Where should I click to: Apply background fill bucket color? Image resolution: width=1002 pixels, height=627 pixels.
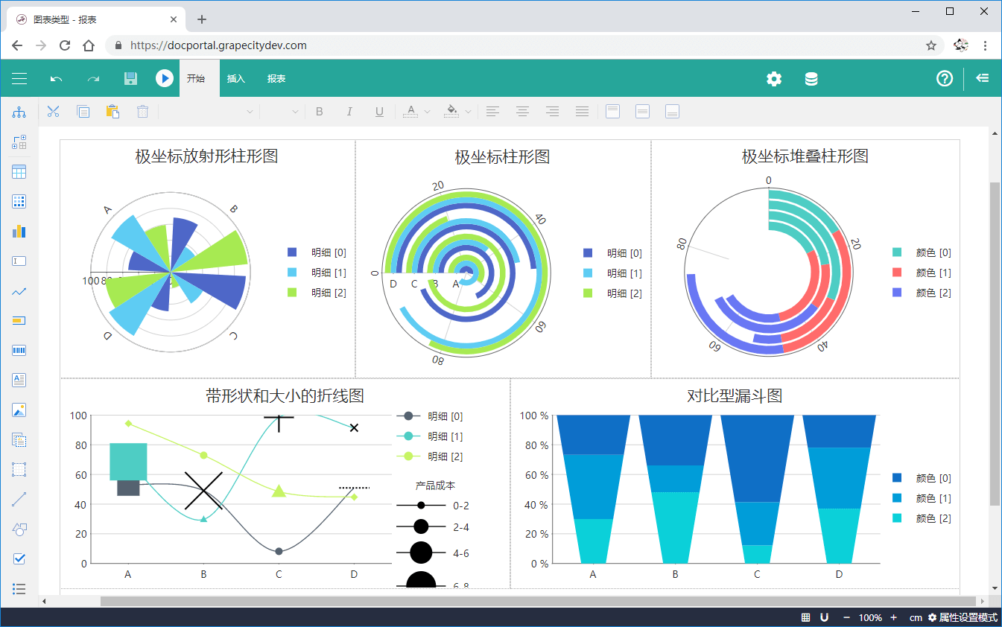[x=451, y=112]
